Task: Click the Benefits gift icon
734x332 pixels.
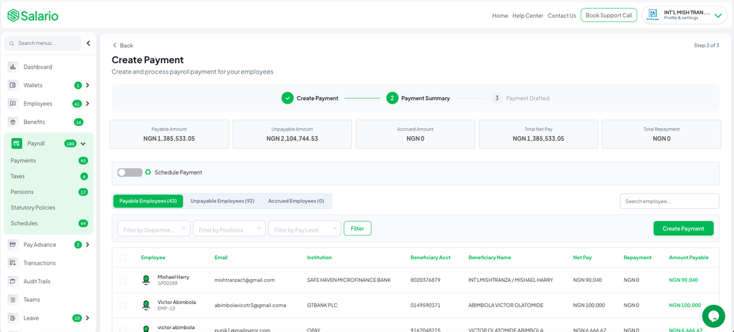Action: pos(13,122)
